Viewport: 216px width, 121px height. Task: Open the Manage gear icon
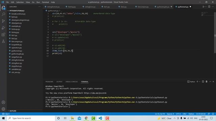[x=3, y=109]
